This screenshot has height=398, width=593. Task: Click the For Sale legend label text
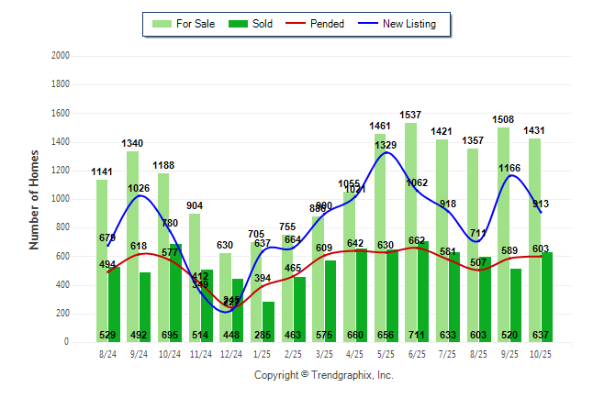pos(195,24)
